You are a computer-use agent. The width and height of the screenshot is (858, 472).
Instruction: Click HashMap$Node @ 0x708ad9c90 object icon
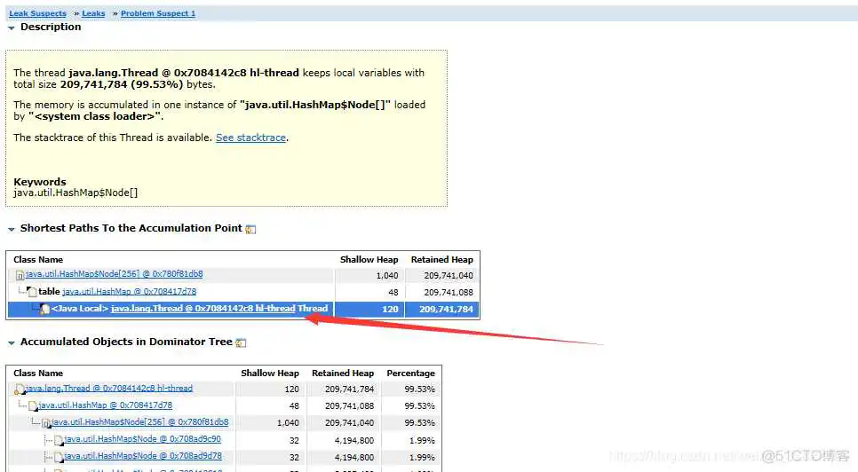click(x=58, y=440)
